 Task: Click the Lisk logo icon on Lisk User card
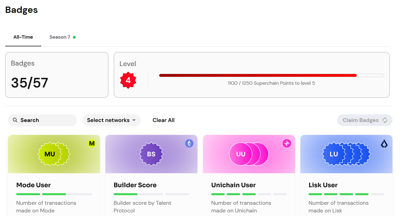coord(384,143)
